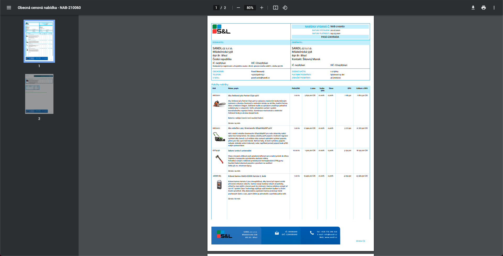Screen dimensions: 503x256
Task: Zoom in with the plus icon
Action: (262, 8)
